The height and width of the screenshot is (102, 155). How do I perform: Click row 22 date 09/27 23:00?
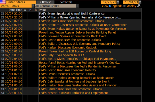click(x=13, y=17)
